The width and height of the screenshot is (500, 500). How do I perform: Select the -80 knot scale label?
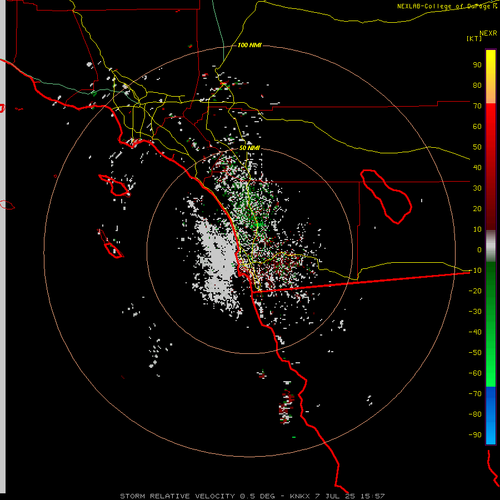pos(475,414)
